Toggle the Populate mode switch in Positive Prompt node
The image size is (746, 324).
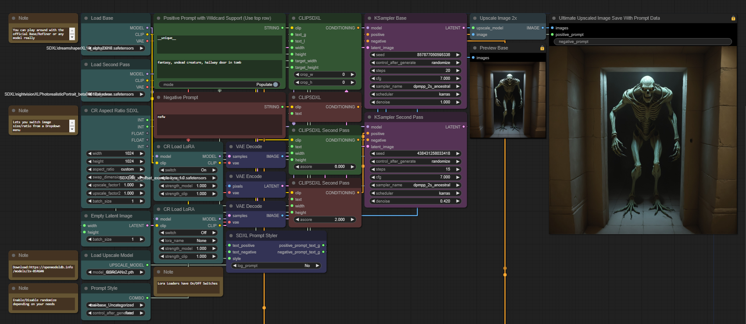[x=275, y=85]
